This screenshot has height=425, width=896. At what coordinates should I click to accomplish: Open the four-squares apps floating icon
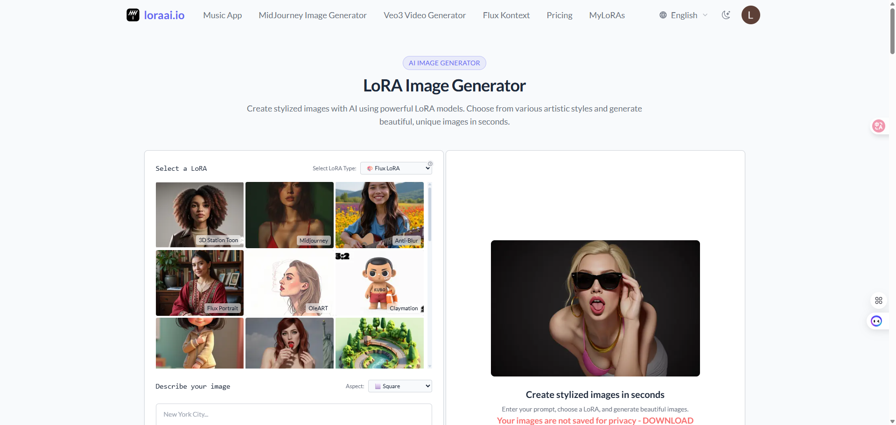coord(878,300)
